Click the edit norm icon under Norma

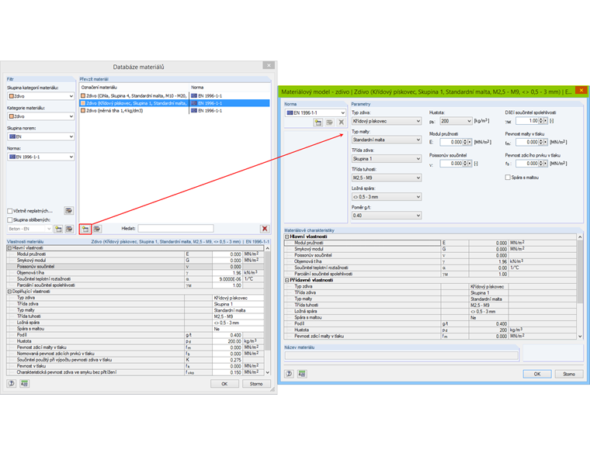(330, 123)
